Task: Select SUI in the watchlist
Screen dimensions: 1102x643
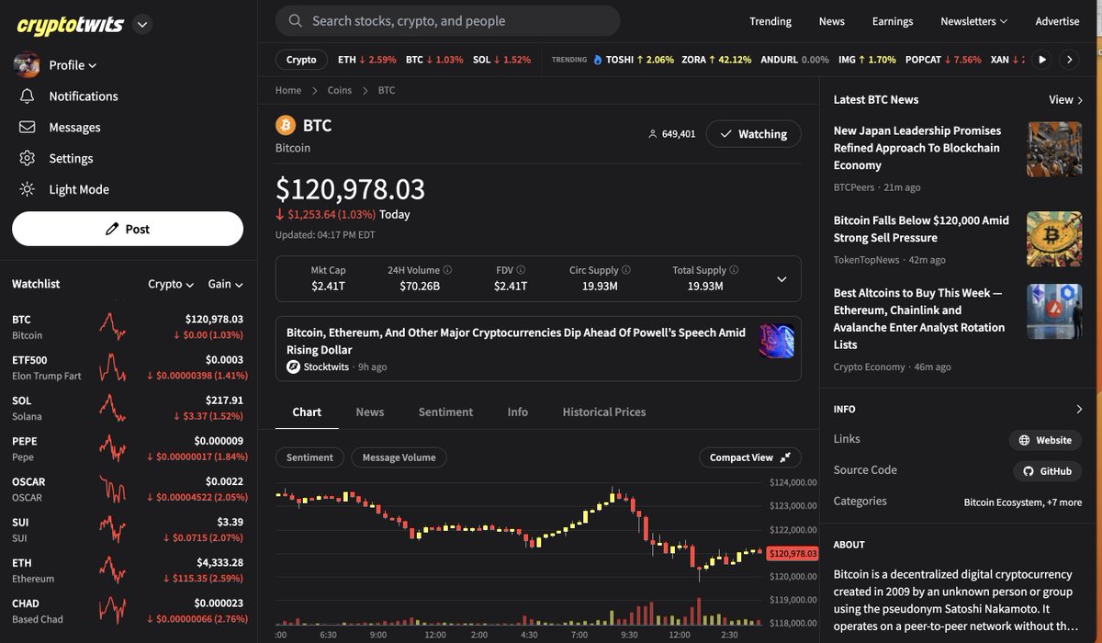Action: [128, 529]
